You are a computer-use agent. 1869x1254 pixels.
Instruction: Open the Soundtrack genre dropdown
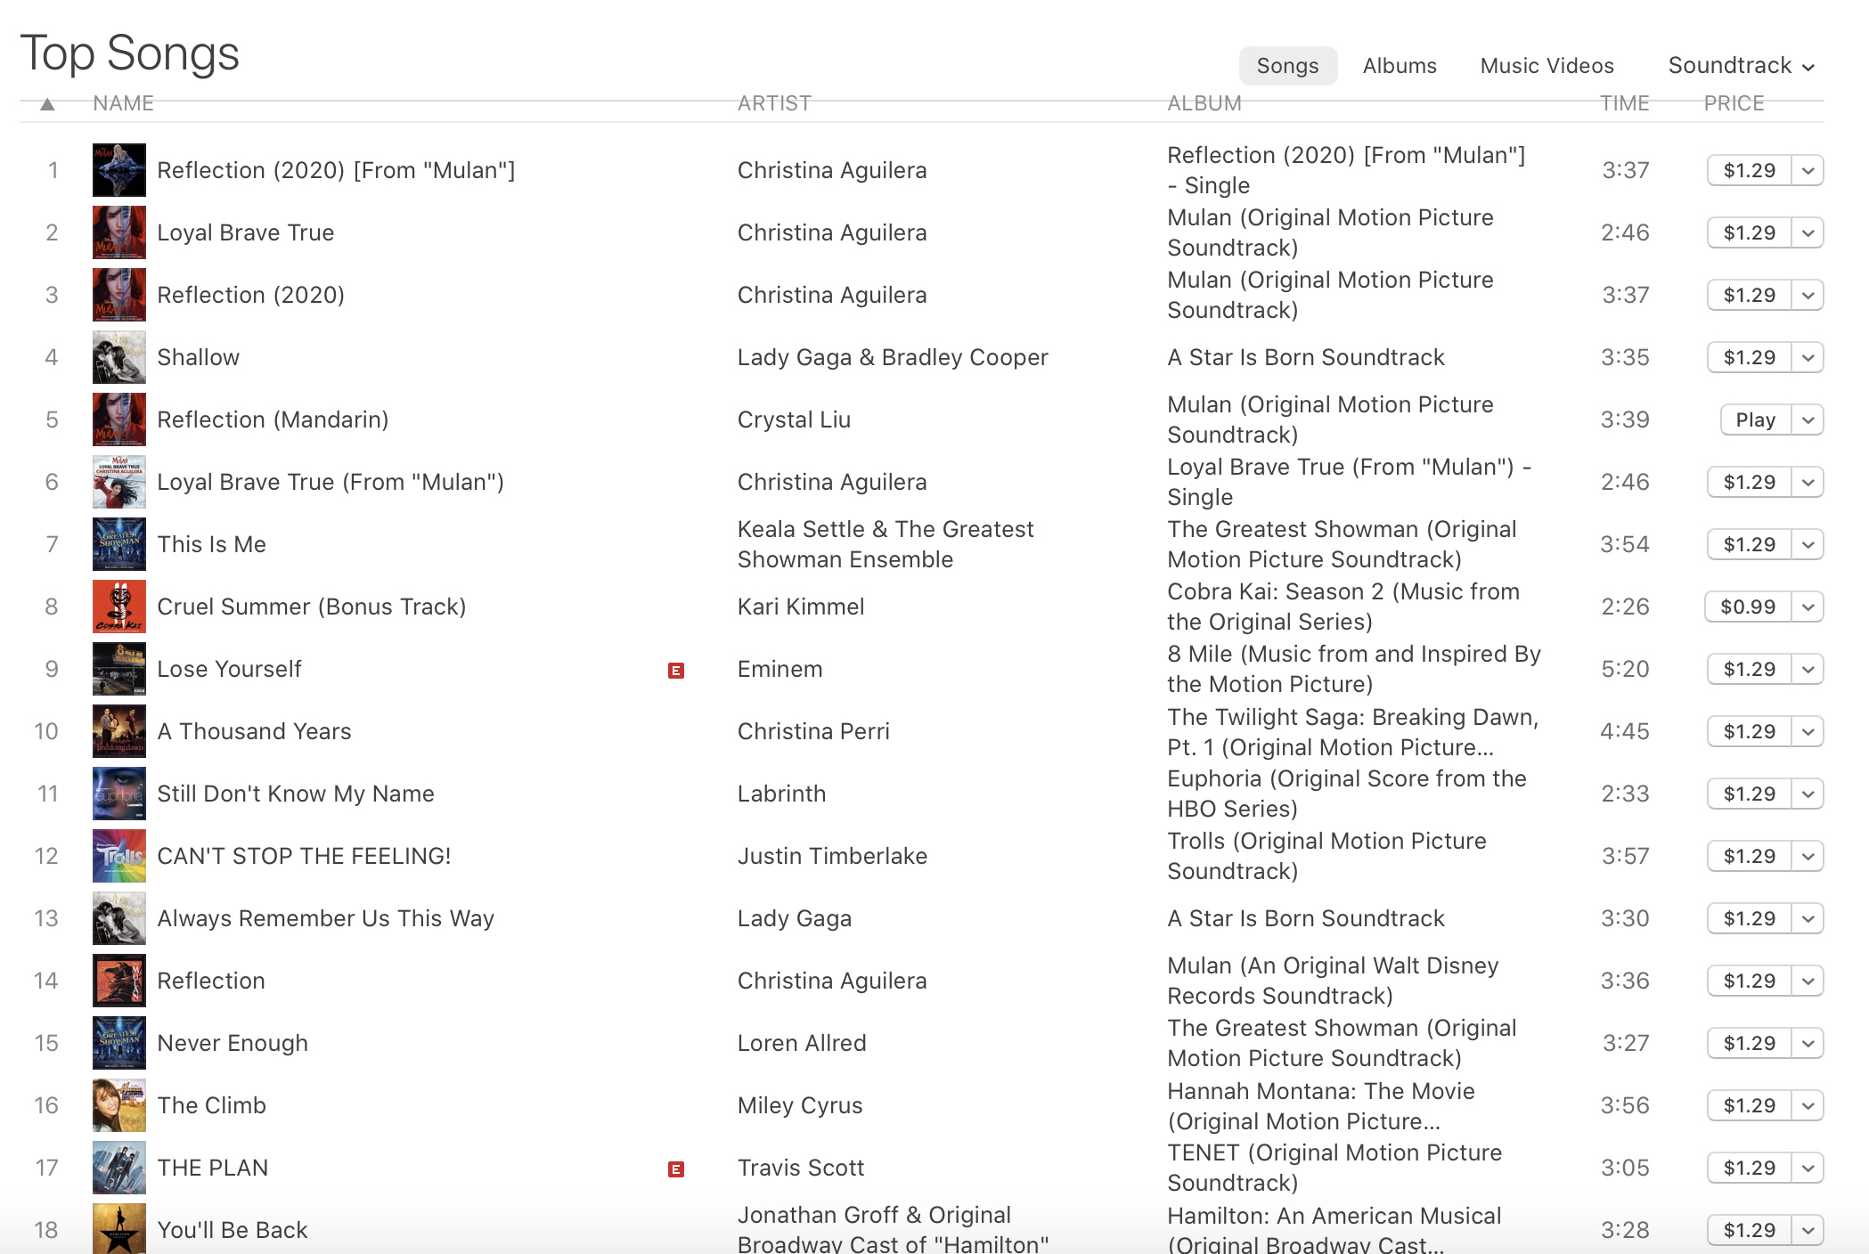tap(1741, 66)
